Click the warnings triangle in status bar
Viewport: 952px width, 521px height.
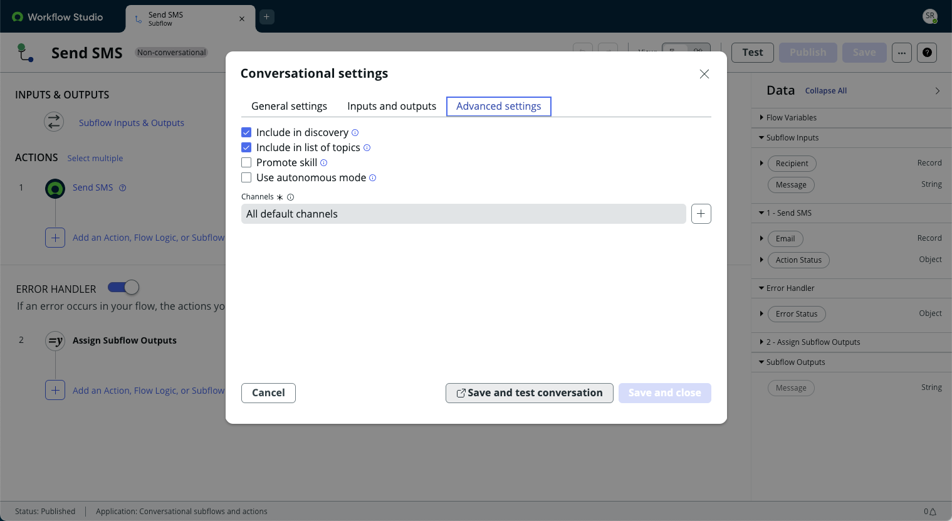933,512
